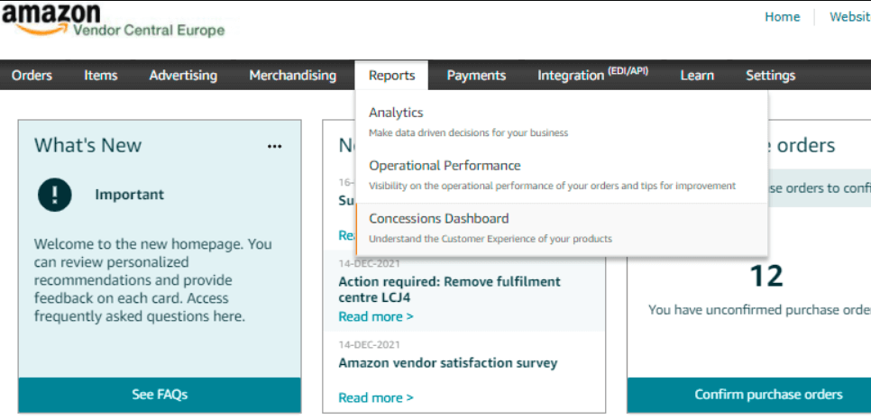Image resolution: width=871 pixels, height=419 pixels.
Task: Click 'You have unconfirmed purchase orders' text
Action: pyautogui.click(x=759, y=310)
